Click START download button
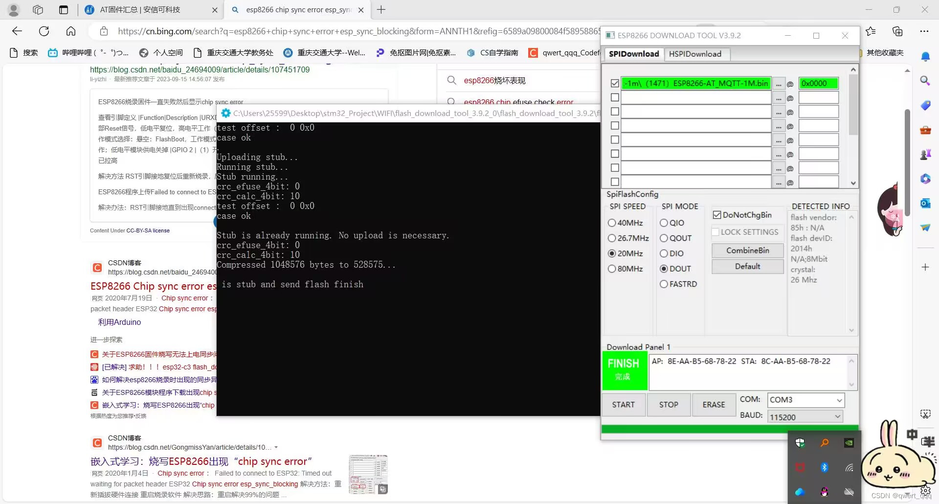The height and width of the screenshot is (504, 939). 623,405
